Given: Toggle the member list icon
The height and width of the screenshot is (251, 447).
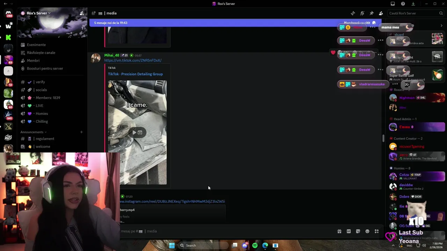Looking at the screenshot, I should [x=381, y=13].
